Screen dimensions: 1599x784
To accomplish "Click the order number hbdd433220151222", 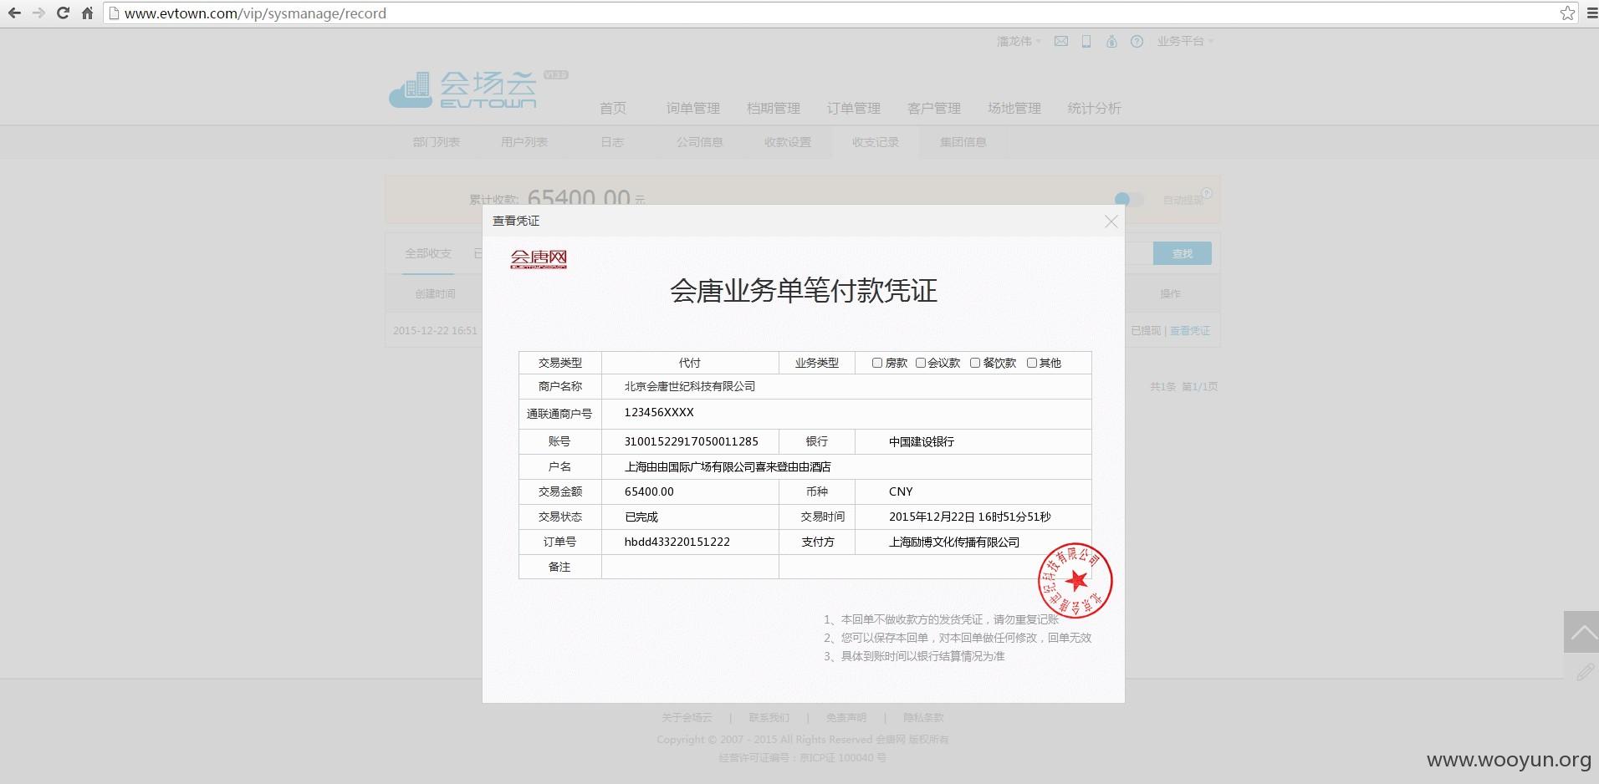I will (x=677, y=542).
